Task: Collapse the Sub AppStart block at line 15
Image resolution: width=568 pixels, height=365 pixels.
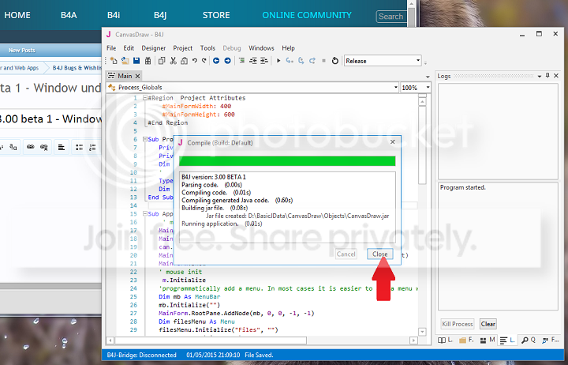Action: coord(145,214)
